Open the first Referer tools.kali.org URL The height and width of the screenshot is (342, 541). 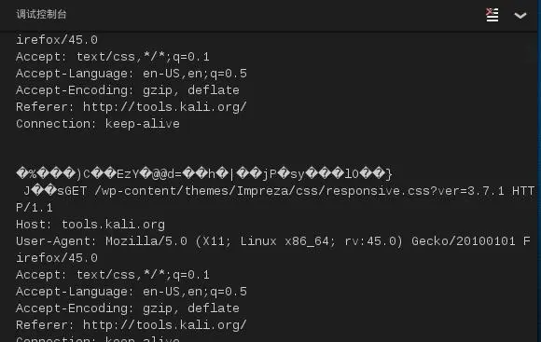(x=165, y=107)
